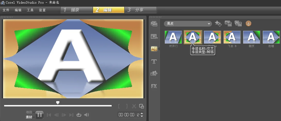The height and width of the screenshot is (121, 281).
Task: Click the preview scrubber handle
Action: [58, 103]
